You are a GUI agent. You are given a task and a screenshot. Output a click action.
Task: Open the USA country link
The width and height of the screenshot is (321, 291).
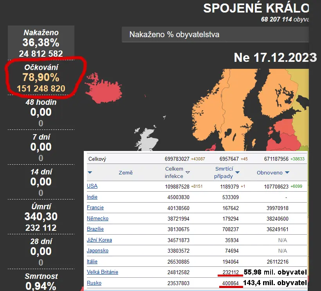[92, 186]
